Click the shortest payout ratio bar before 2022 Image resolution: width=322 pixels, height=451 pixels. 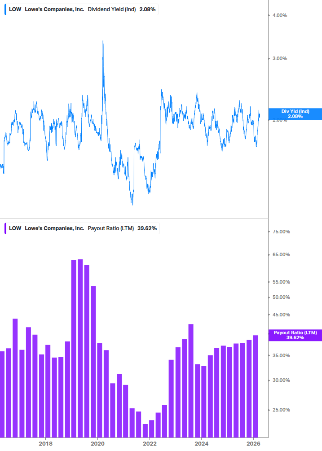tap(145, 430)
